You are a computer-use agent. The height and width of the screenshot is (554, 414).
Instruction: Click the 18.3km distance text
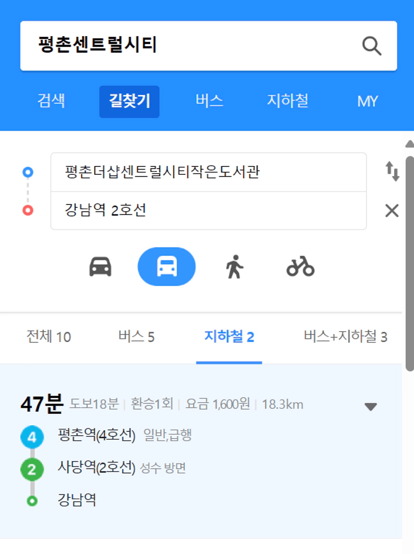pos(283,405)
